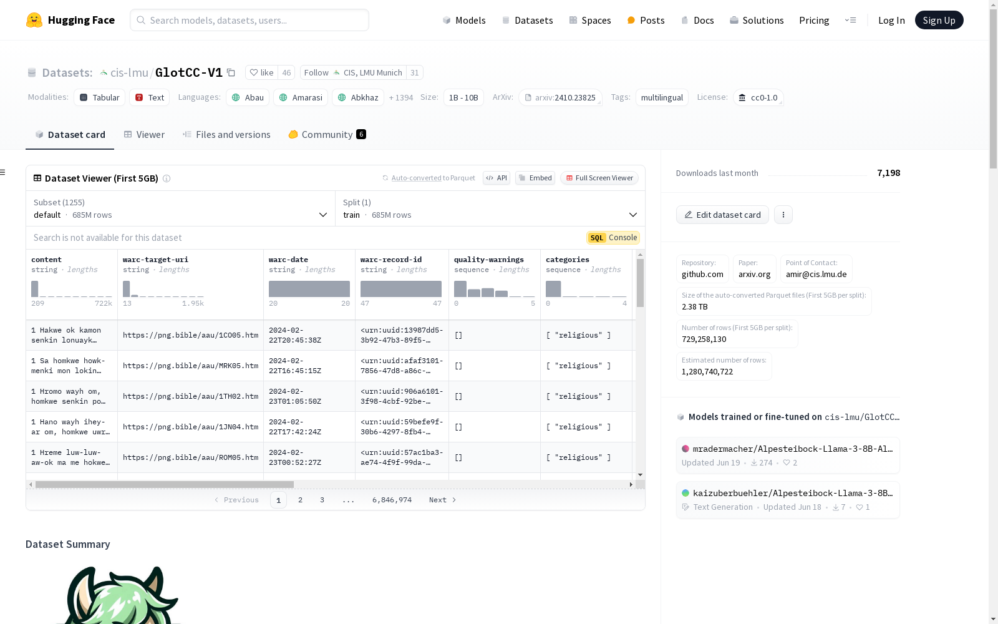Open Spaces in top navigation

coord(590,20)
